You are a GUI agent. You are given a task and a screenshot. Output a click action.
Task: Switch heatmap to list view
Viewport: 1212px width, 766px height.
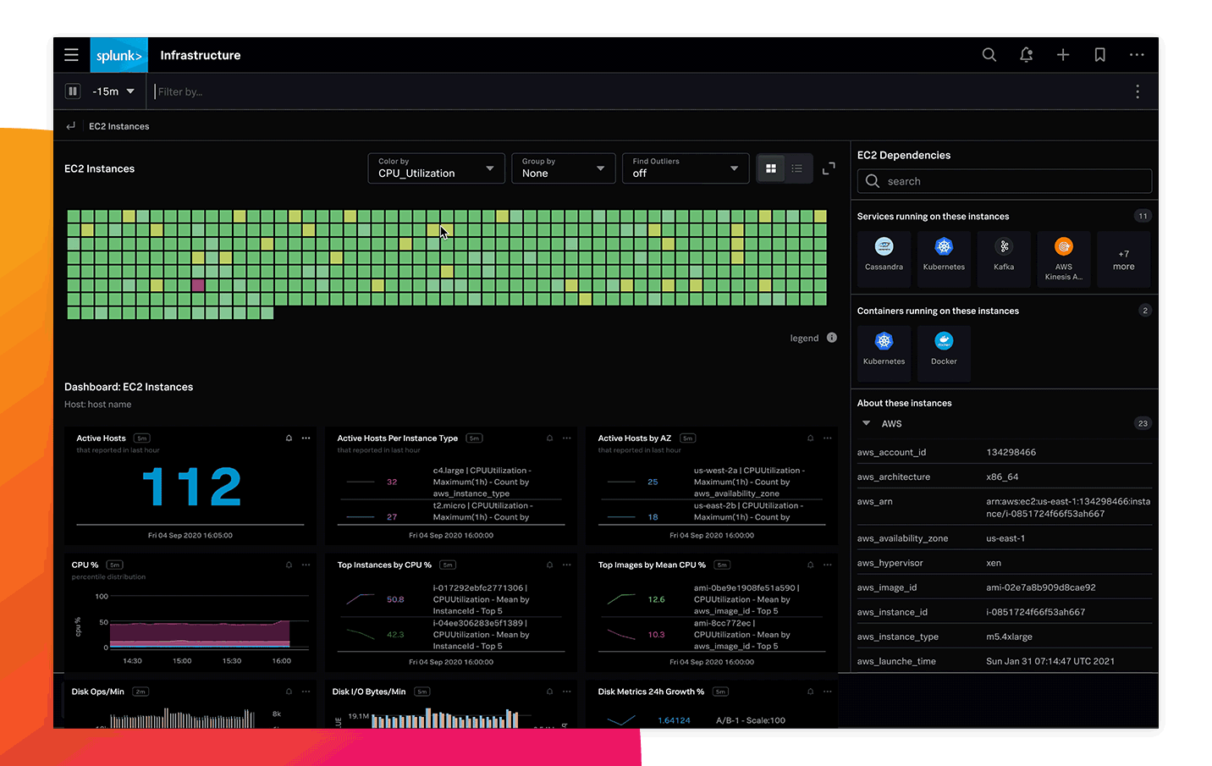[797, 168]
